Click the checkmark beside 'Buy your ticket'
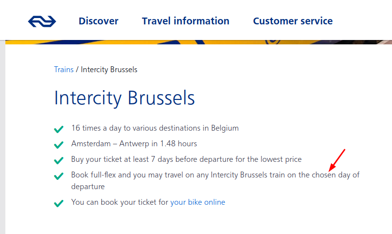This screenshot has width=392, height=234. click(x=59, y=160)
